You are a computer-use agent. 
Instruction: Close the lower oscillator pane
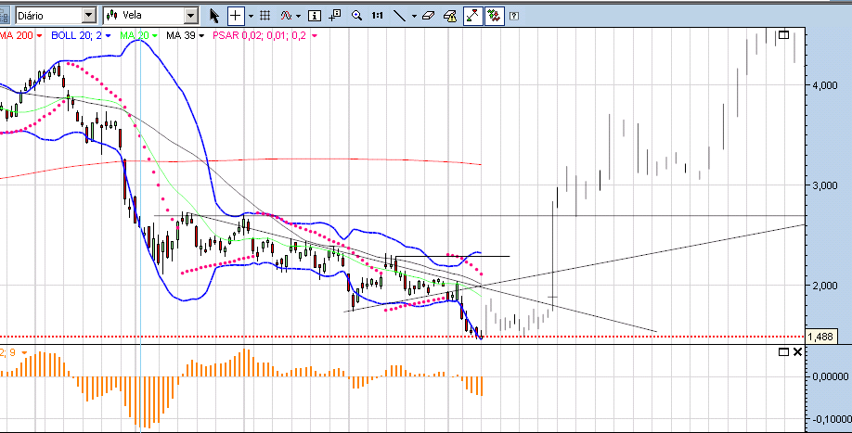pos(797,352)
